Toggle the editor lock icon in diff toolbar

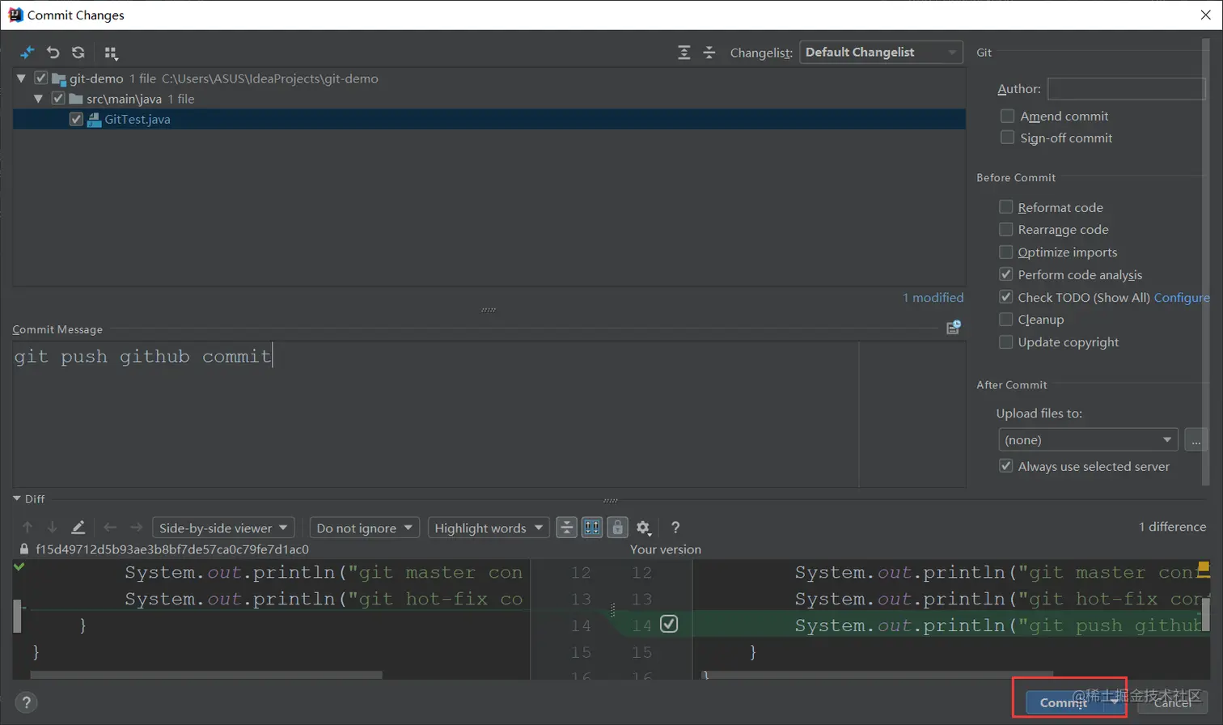618,528
